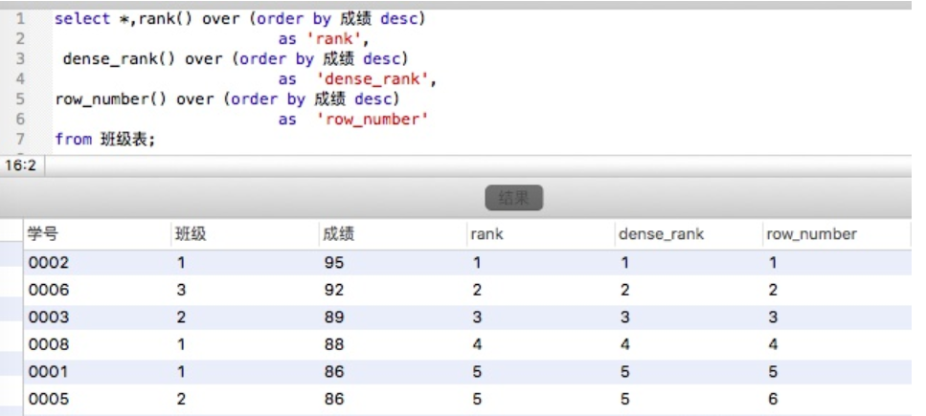The height and width of the screenshot is (416, 926).
Task: Click cell 0001 in 学号 column
Action: (x=49, y=372)
